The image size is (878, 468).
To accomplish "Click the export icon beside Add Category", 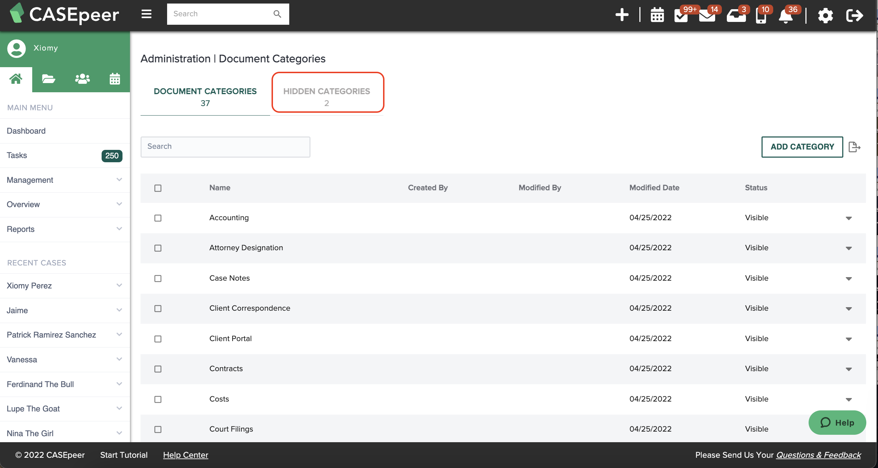I will click(854, 147).
